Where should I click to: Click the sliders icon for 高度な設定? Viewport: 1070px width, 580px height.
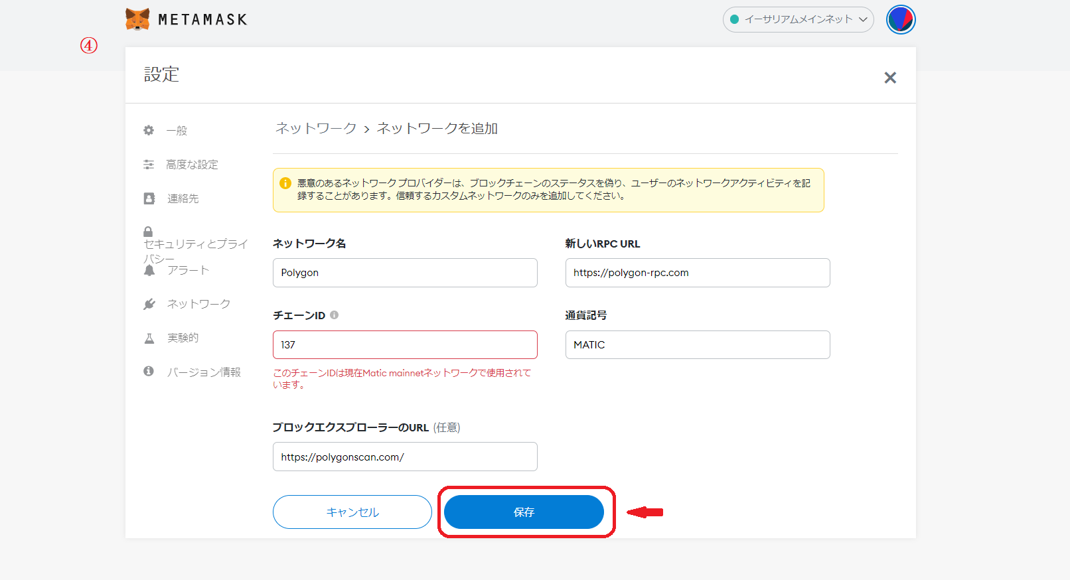(149, 164)
